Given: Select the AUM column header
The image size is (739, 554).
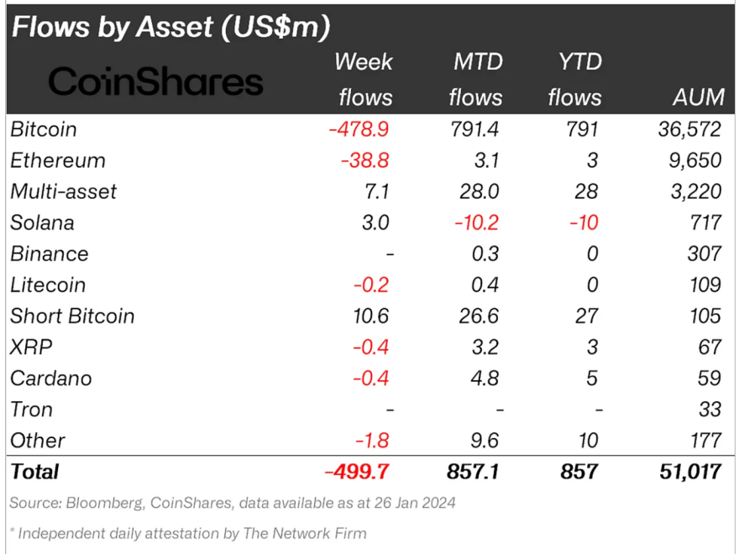Looking at the screenshot, I should coord(698,97).
